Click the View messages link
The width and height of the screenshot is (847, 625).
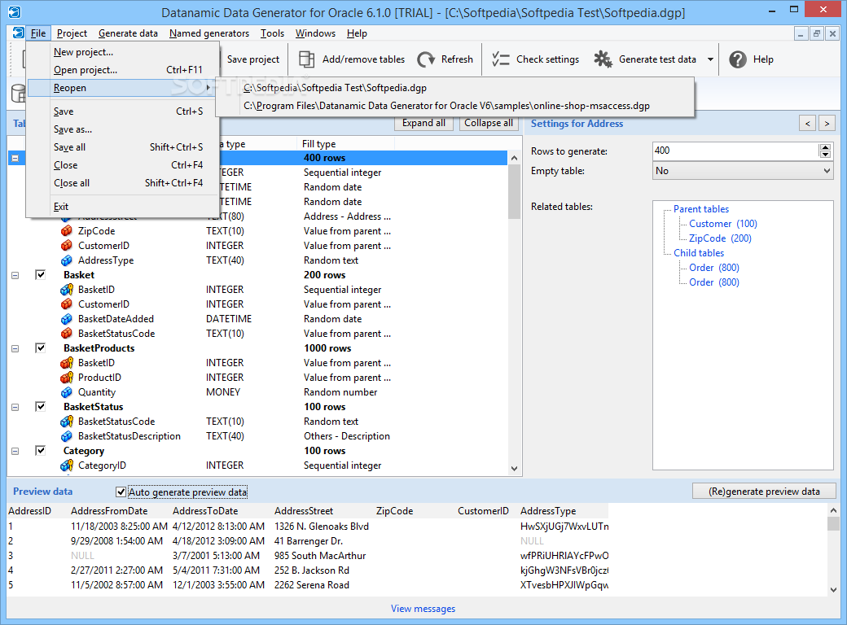(423, 608)
